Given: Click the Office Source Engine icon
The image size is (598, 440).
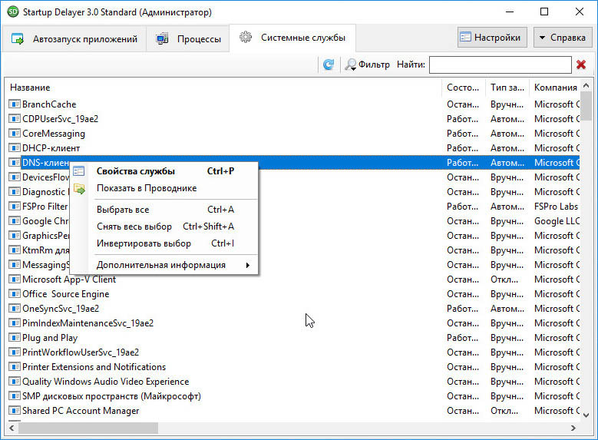Looking at the screenshot, I should coord(14,294).
